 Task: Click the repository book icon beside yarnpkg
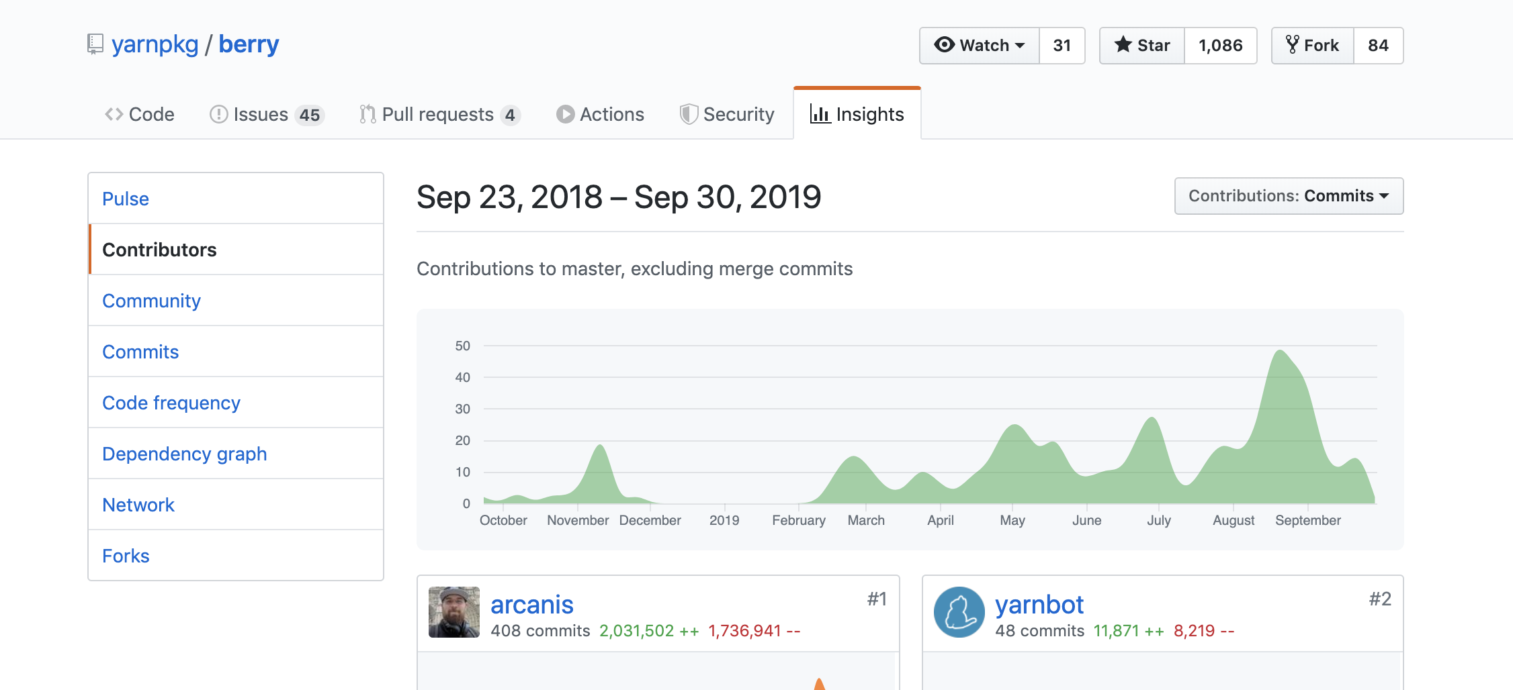point(95,44)
